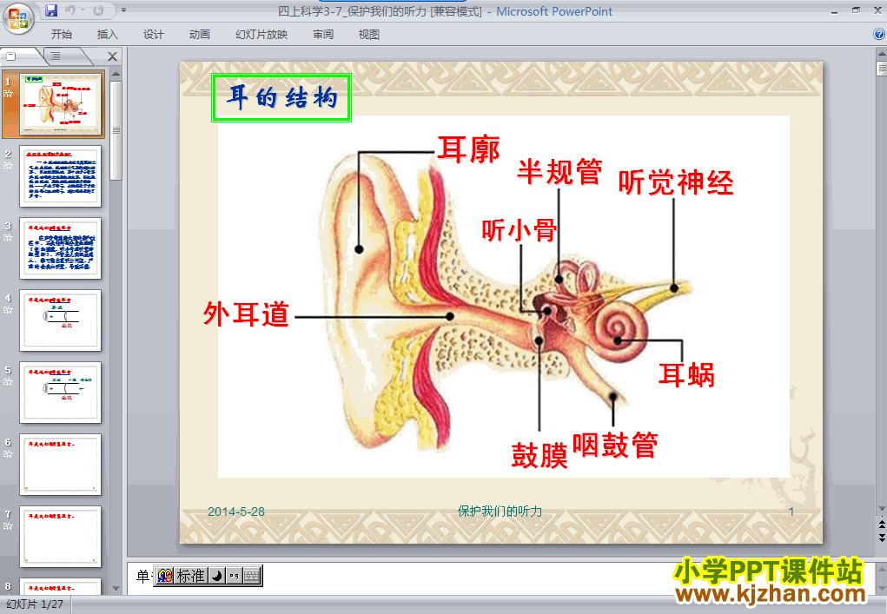Click main slide area scroll down arrow
The width and height of the screenshot is (887, 614).
pos(881,509)
